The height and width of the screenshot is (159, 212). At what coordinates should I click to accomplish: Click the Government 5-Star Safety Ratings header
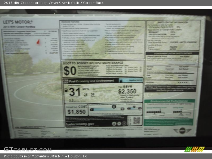tap(173, 53)
